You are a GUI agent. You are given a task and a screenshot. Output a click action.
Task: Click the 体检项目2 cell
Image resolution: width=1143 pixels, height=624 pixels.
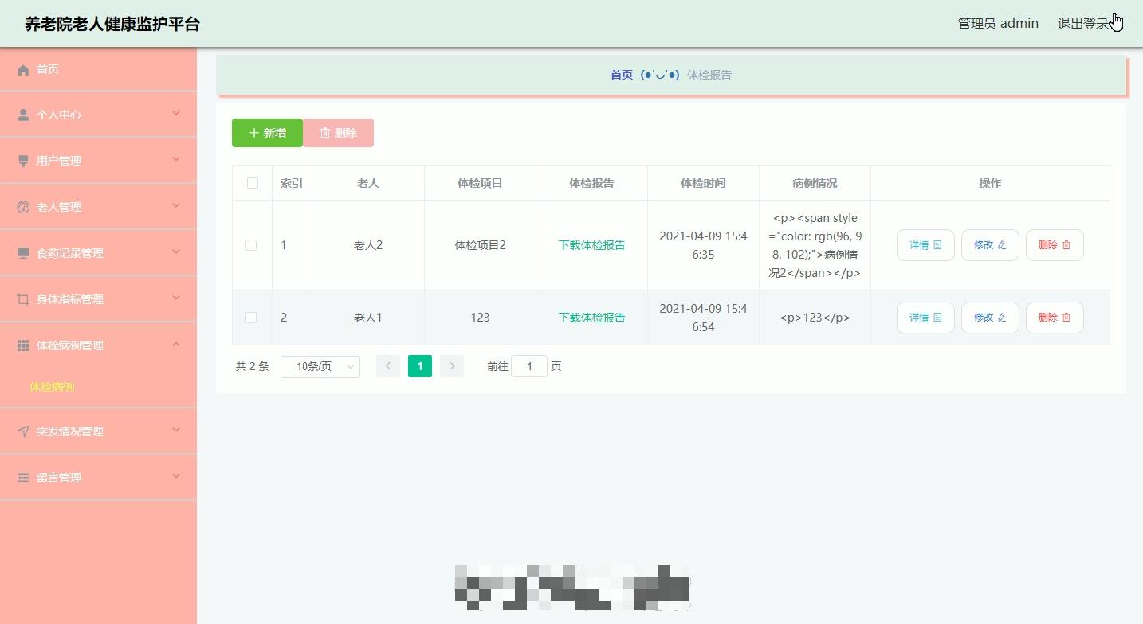[480, 245]
